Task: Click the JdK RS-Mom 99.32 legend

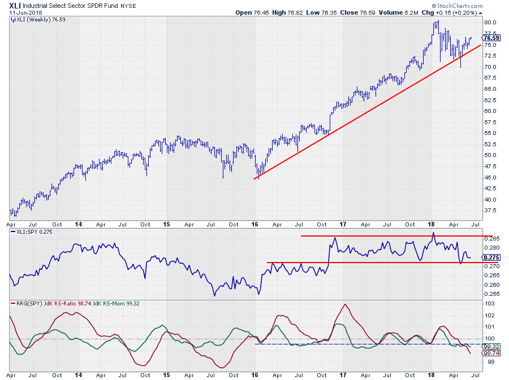Action: (x=116, y=304)
